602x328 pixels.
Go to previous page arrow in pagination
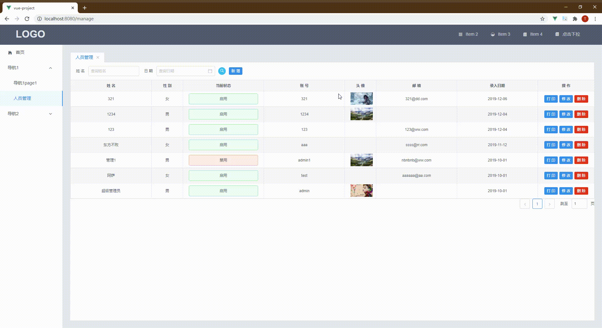[x=525, y=204]
